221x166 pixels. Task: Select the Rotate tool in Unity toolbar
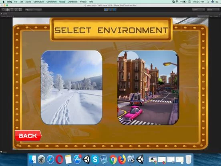click(12, 10)
